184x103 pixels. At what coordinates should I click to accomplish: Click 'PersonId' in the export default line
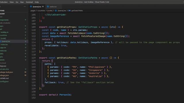point(65,95)
